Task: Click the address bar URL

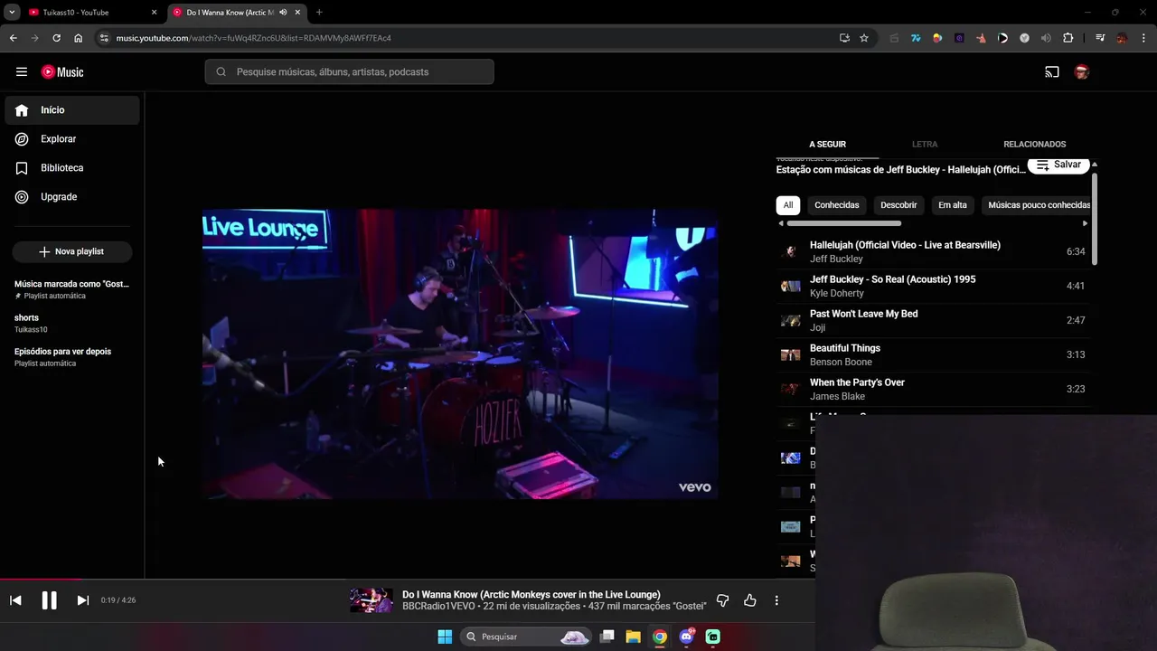Action: click(254, 38)
